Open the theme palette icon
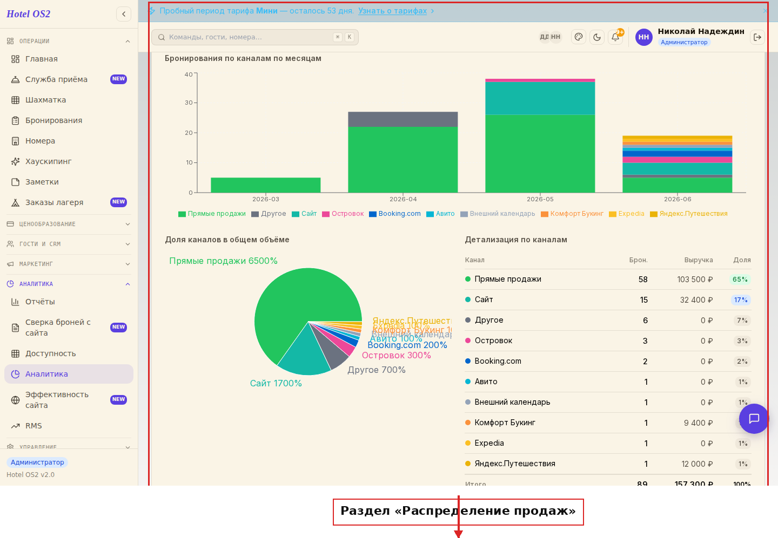Viewport: 778px width, 538px height. (579, 37)
